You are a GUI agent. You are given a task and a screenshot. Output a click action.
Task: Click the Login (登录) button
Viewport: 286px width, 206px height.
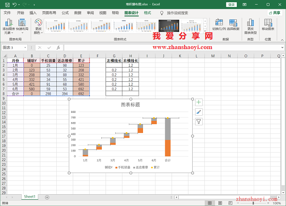(231, 5)
